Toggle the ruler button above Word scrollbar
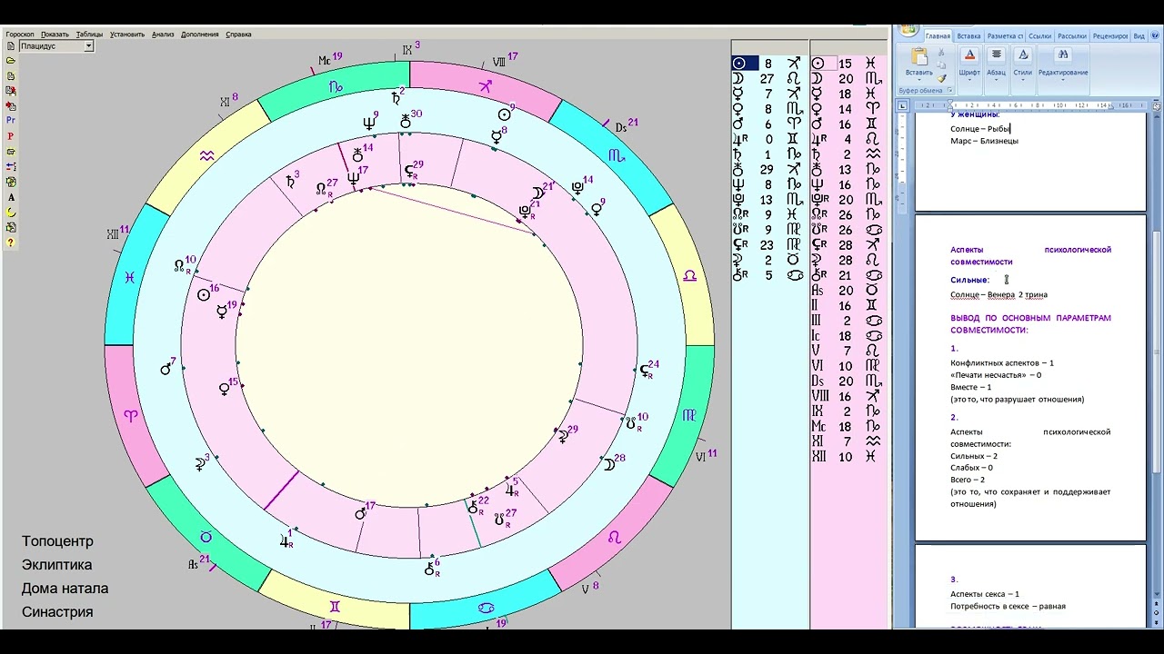 (x=1157, y=105)
